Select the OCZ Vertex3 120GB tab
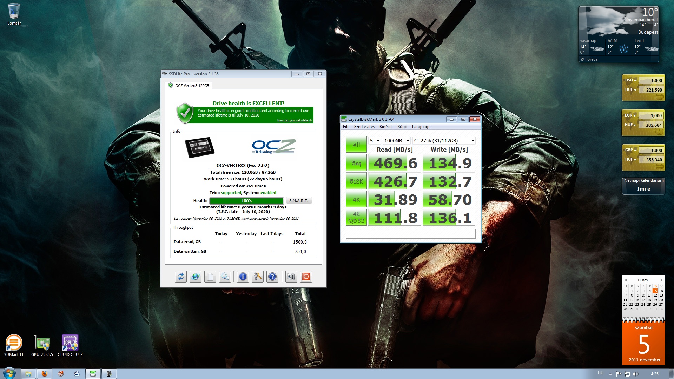Image resolution: width=674 pixels, height=379 pixels. 189,86
